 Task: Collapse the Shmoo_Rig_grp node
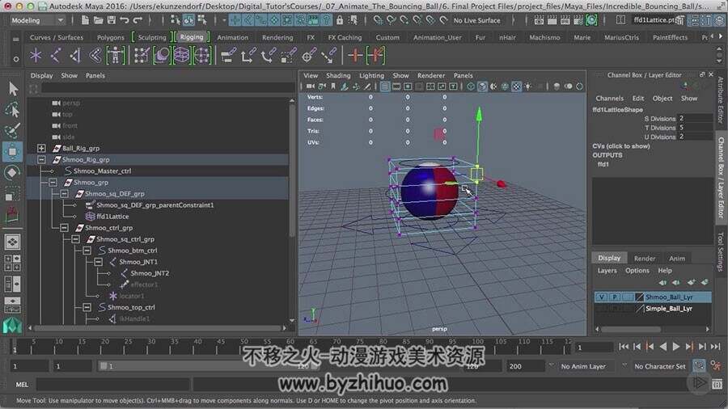pyautogui.click(x=41, y=159)
